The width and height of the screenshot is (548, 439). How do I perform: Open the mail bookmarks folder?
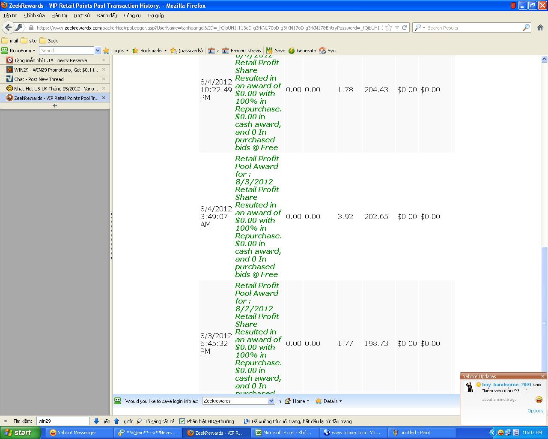click(x=10, y=41)
